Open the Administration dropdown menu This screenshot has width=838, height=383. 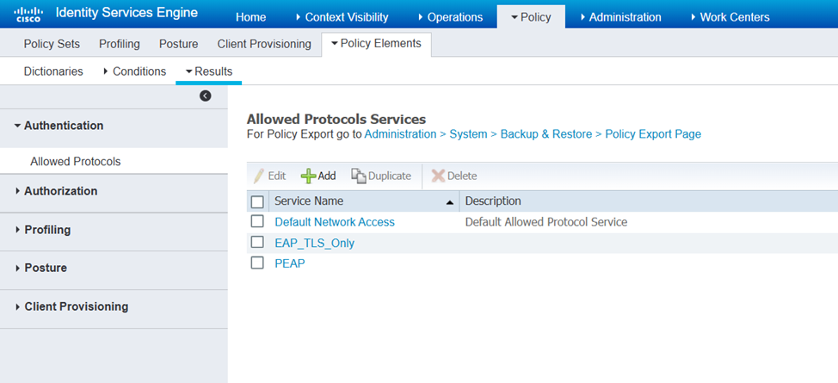pos(620,17)
